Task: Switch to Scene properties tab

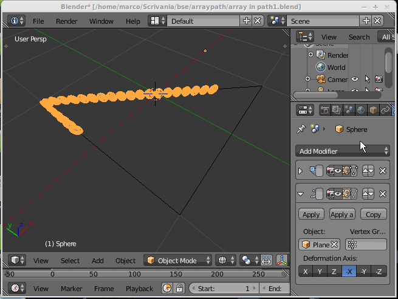Action: pyautogui.click(x=349, y=110)
